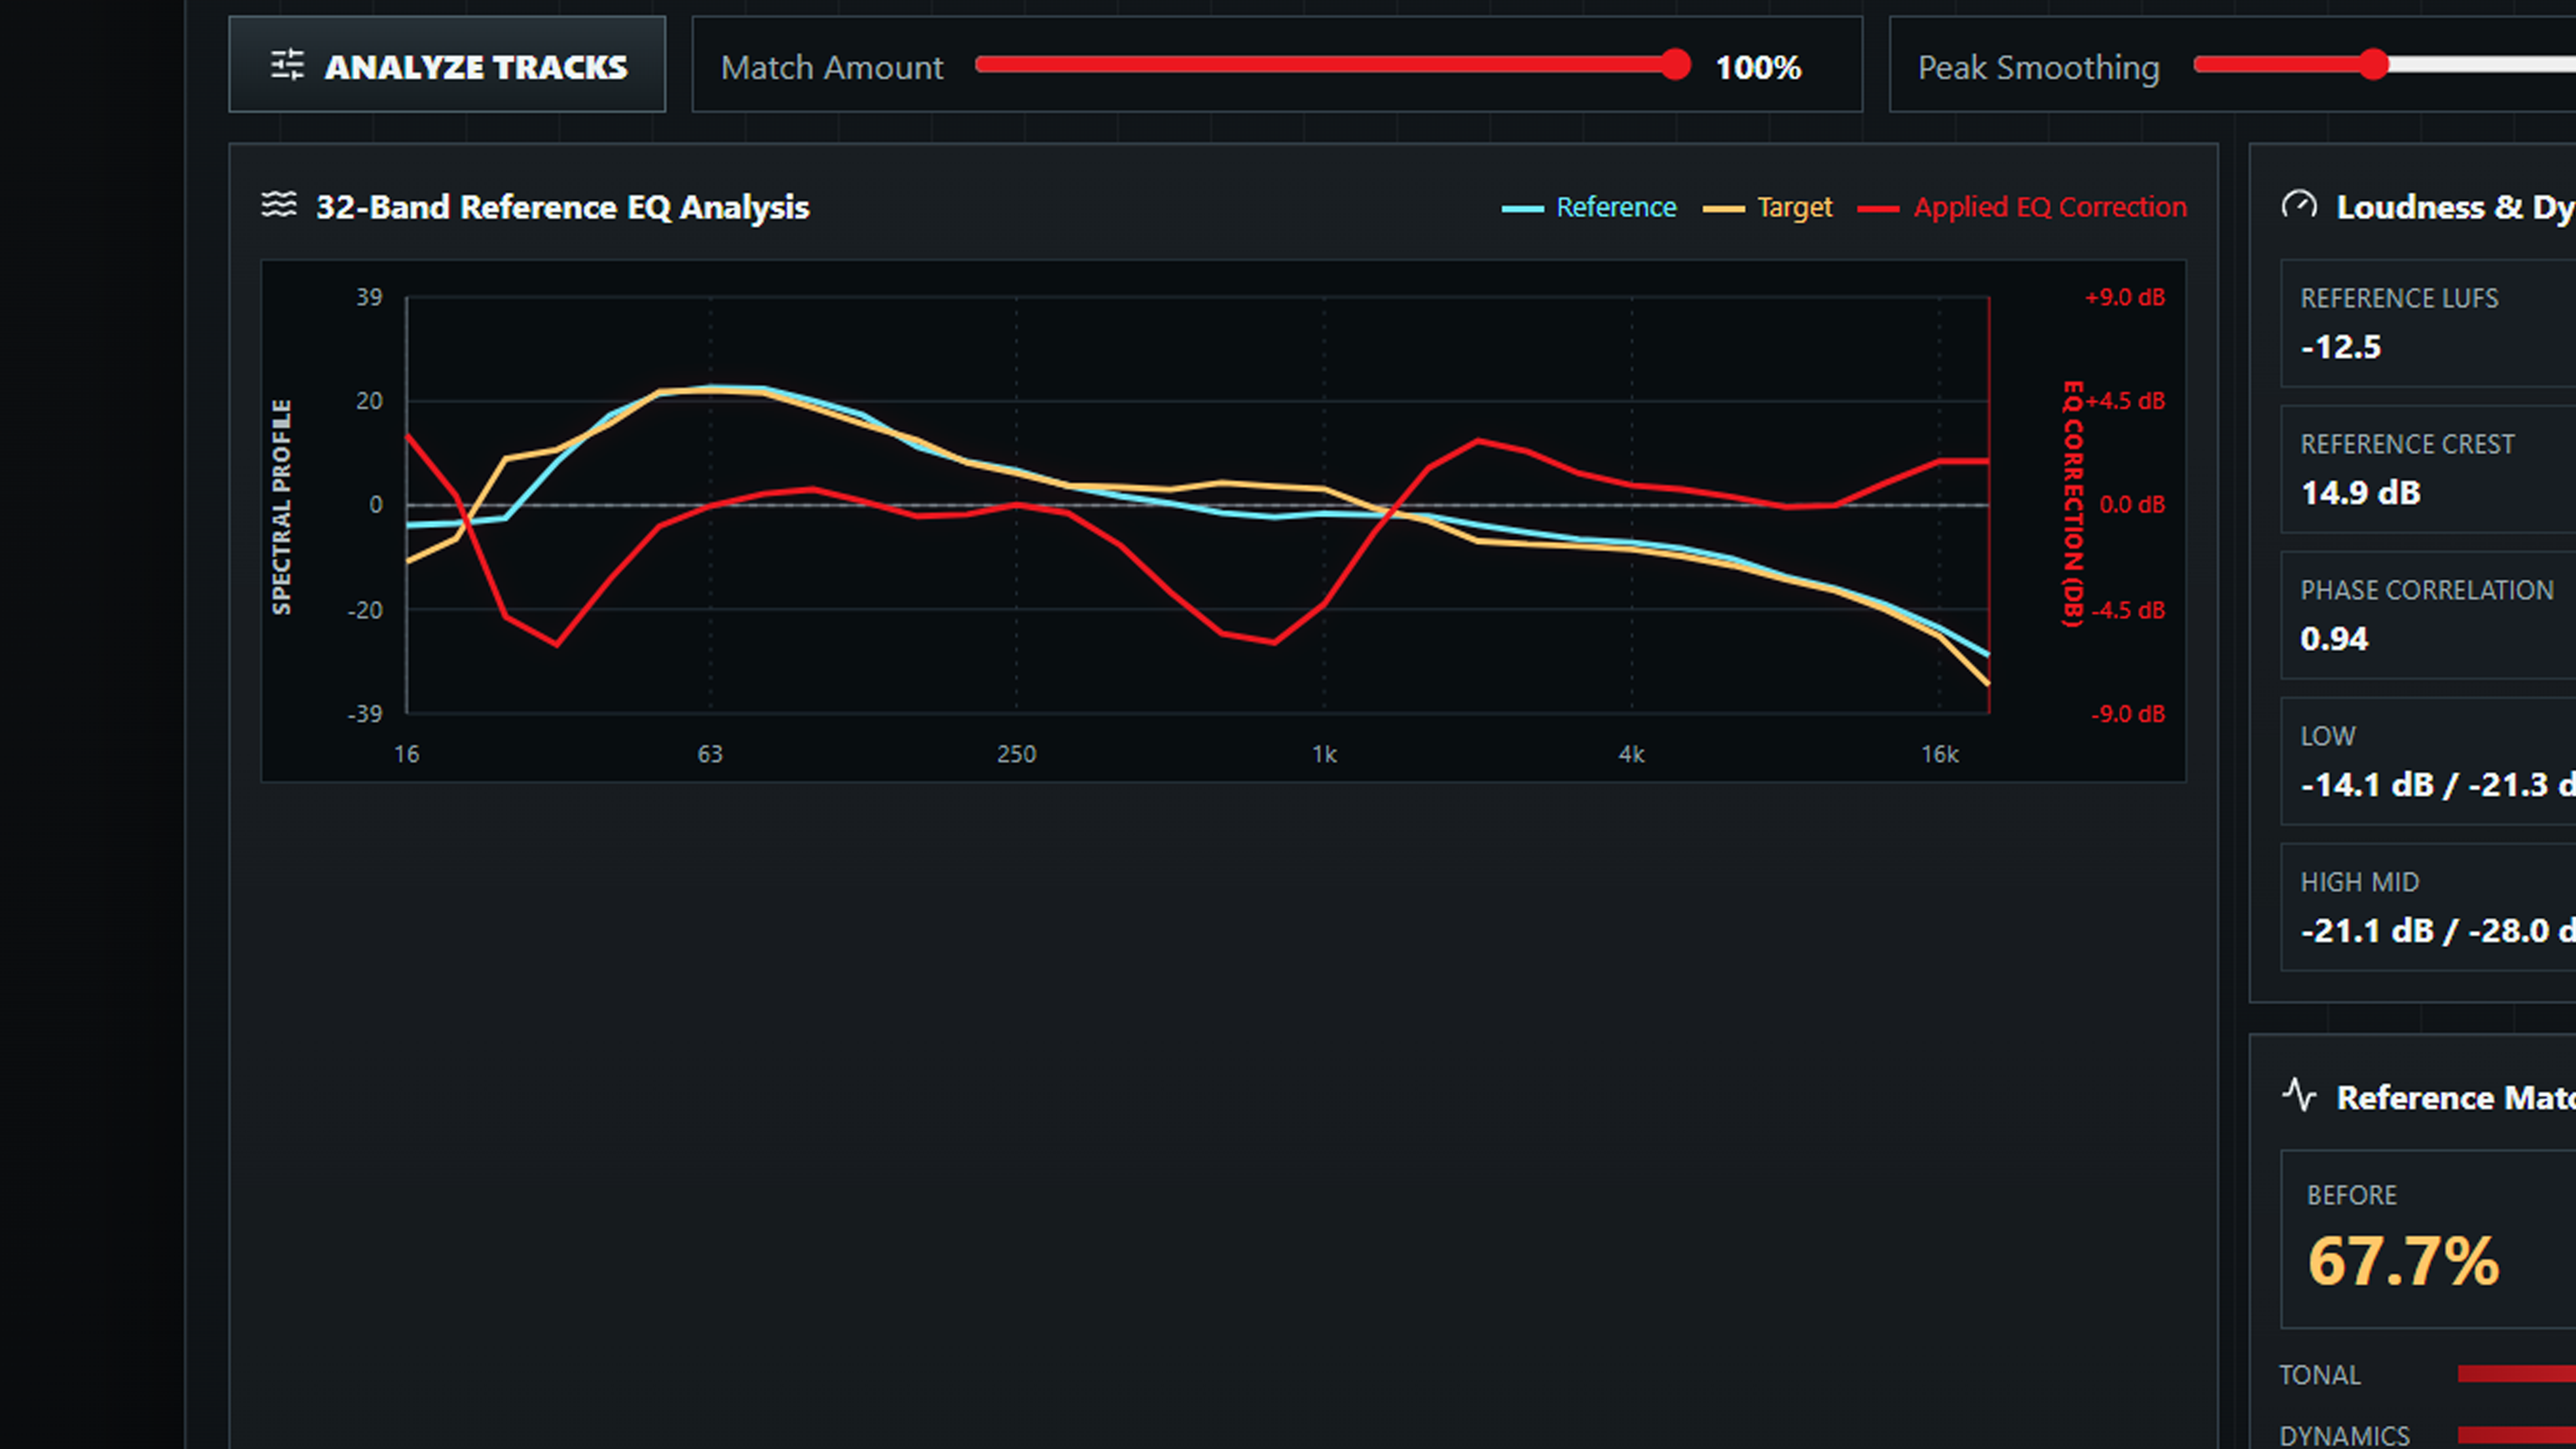Click the Reference Crest value 14.9 dB

pos(2360,493)
